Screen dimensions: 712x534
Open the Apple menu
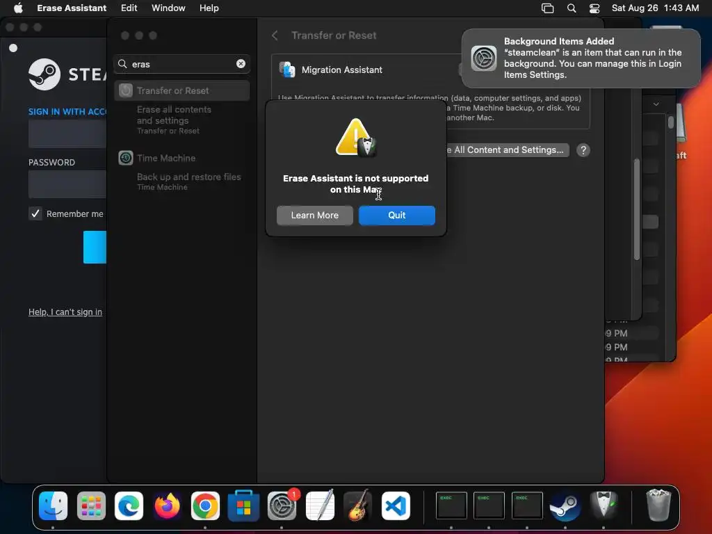pyautogui.click(x=18, y=8)
